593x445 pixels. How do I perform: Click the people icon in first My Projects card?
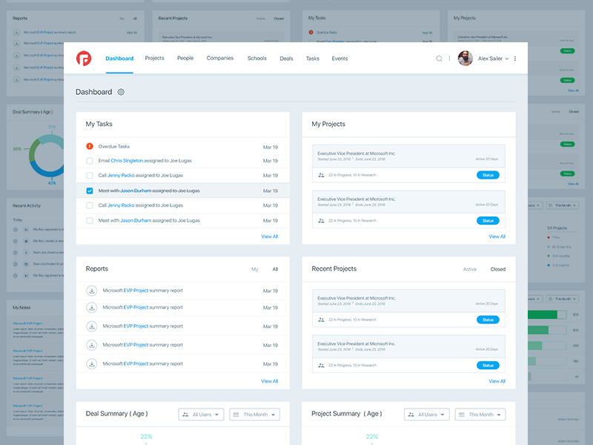(321, 175)
